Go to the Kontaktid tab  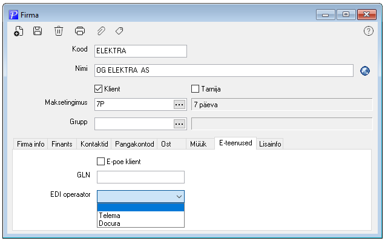click(94, 144)
